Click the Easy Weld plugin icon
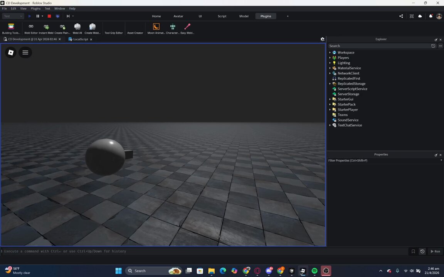The height and width of the screenshot is (277, 444). coord(187,28)
